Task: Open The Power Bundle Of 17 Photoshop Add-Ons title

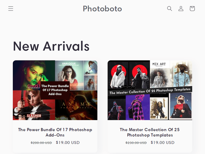Action: (x=55, y=132)
